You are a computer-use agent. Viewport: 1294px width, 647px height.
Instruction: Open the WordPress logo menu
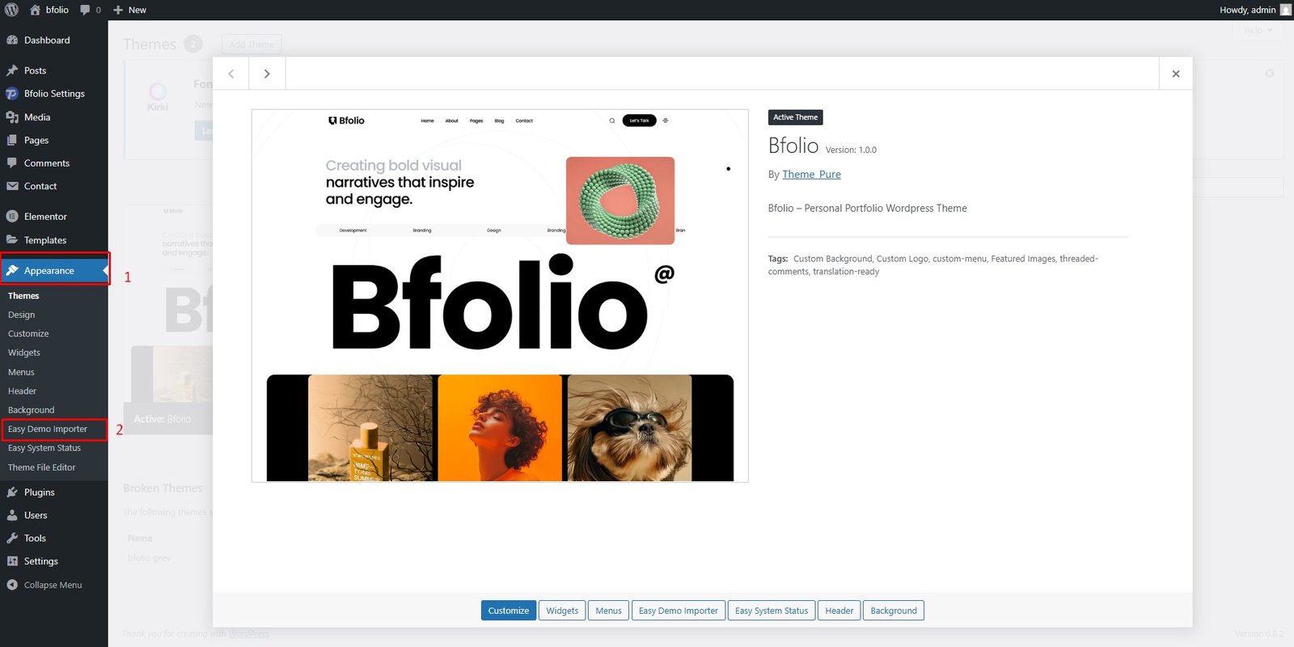(11, 10)
